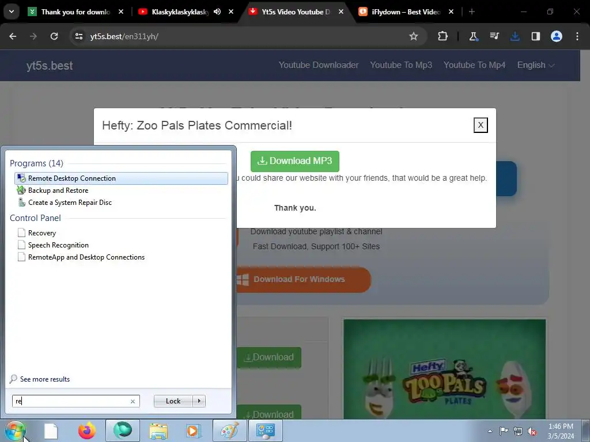Click the yt5s.best site logo
Image resolution: width=590 pixels, height=442 pixels.
(x=50, y=66)
